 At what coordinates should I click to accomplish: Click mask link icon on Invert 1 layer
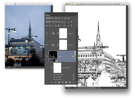pyautogui.click(x=58, y=33)
